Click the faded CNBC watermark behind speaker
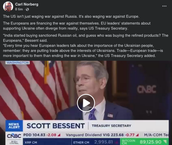This screenshot has height=145, width=172. (x=146, y=89)
